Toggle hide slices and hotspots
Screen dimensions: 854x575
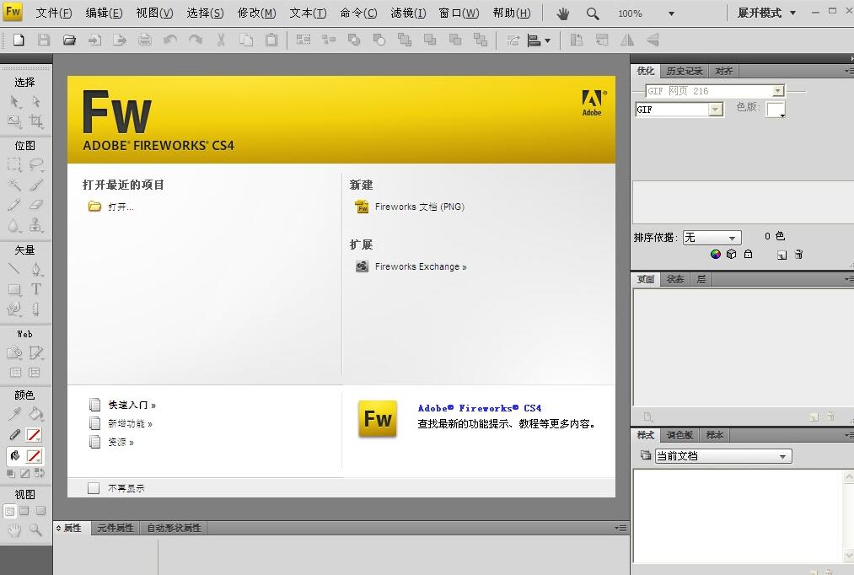pos(15,373)
